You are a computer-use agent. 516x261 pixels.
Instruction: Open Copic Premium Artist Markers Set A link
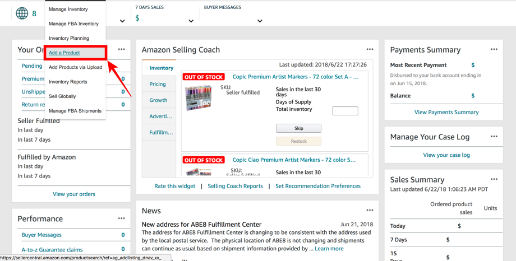click(296, 77)
